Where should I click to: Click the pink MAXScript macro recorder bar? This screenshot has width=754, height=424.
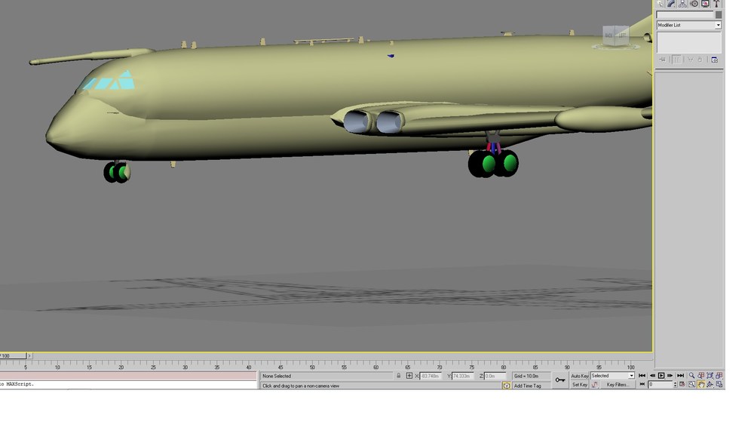(x=128, y=376)
